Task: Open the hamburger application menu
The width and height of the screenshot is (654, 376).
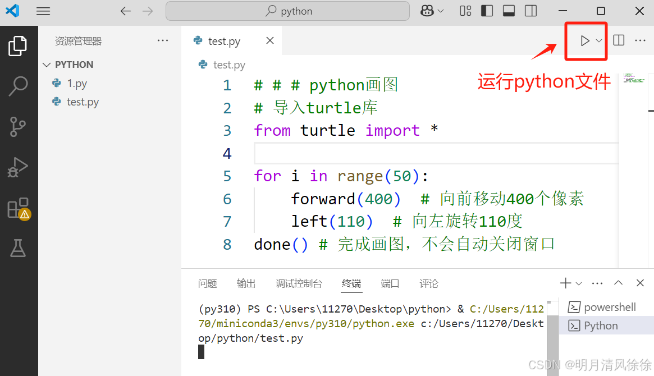Action: click(43, 11)
